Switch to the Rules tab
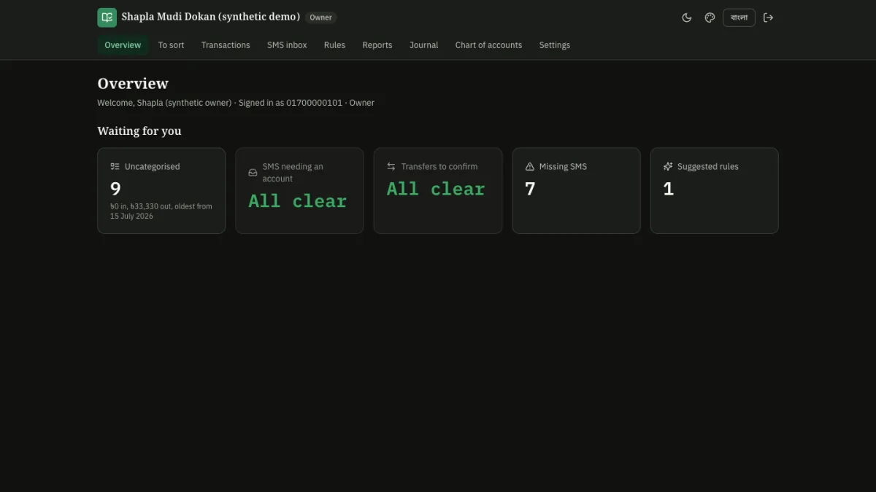The width and height of the screenshot is (876, 492). pos(334,45)
